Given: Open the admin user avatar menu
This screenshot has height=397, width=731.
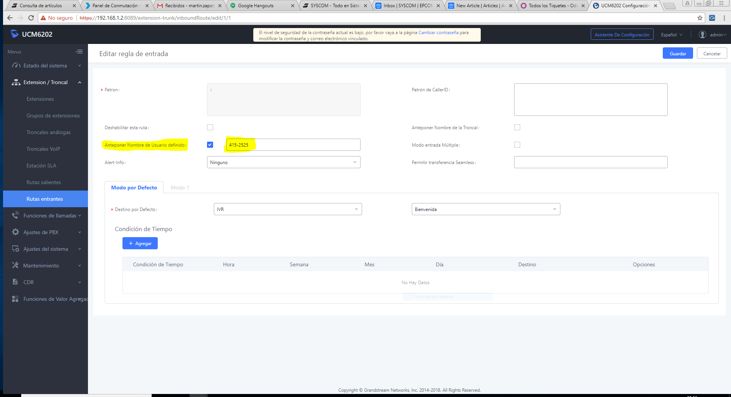Looking at the screenshot, I should [702, 34].
